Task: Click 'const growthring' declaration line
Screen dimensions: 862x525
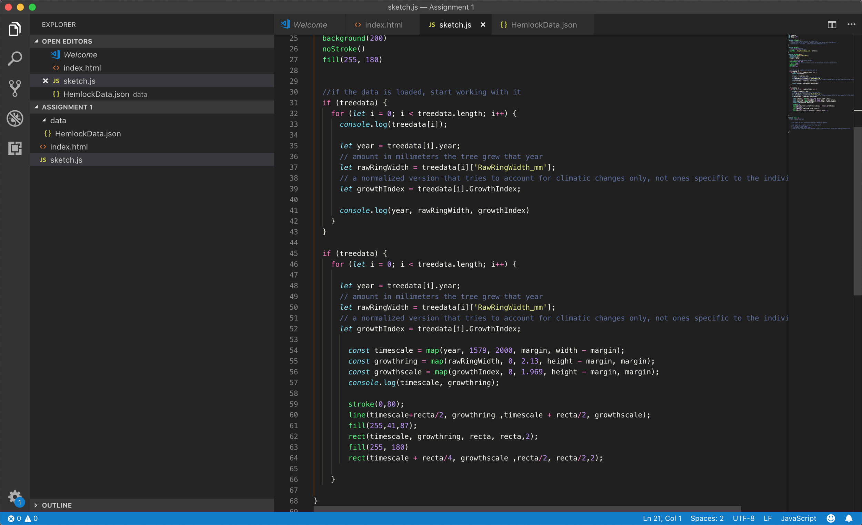Action: (x=501, y=361)
